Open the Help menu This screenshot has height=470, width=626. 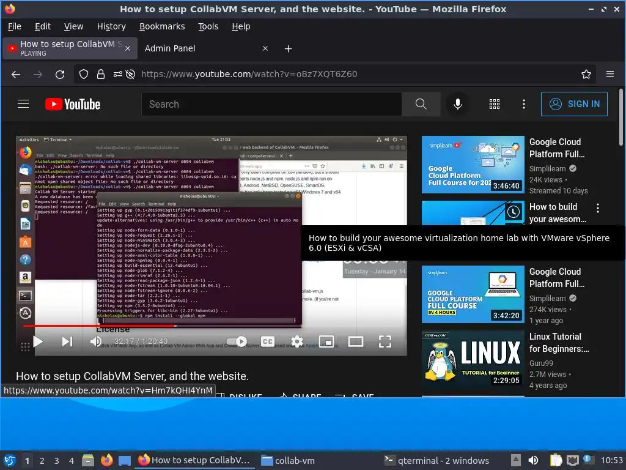(241, 26)
